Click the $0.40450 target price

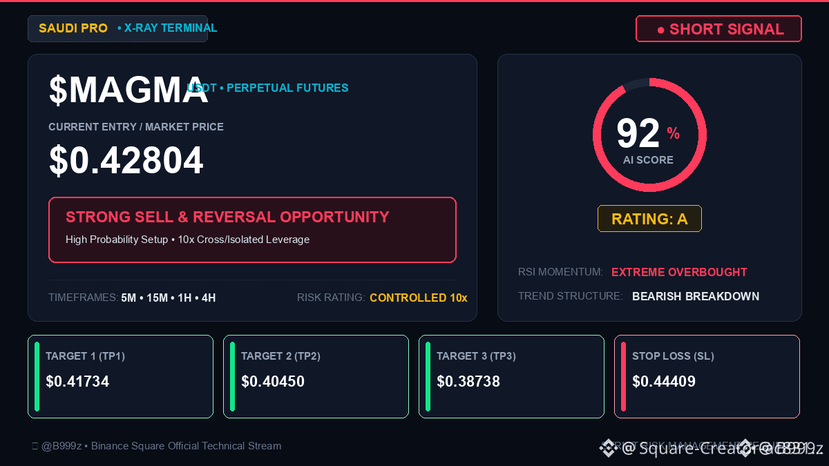(273, 382)
